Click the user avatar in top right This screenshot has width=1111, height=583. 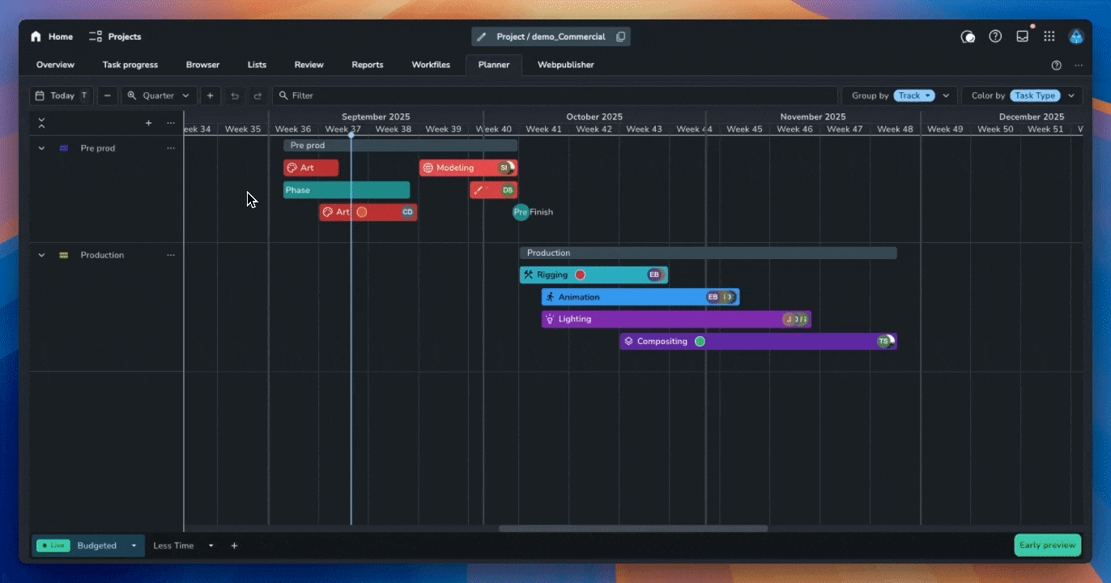point(1076,36)
